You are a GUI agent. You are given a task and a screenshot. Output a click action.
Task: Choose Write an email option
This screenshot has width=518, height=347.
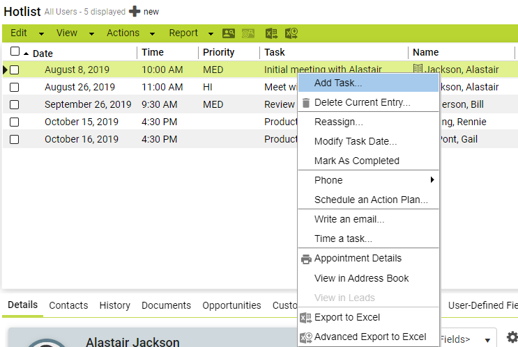click(368, 219)
